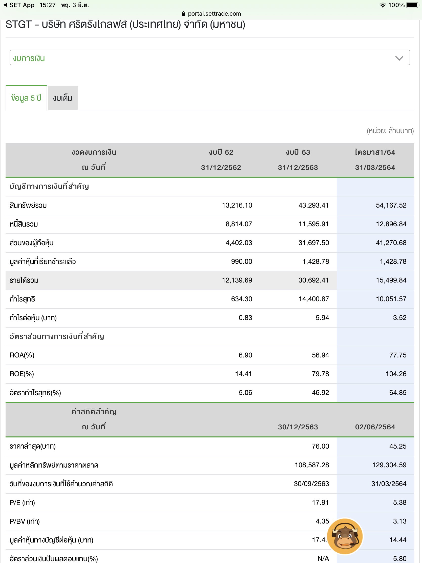The image size is (422, 563).
Task: Click the ROE(%) row label
Action: point(22,374)
